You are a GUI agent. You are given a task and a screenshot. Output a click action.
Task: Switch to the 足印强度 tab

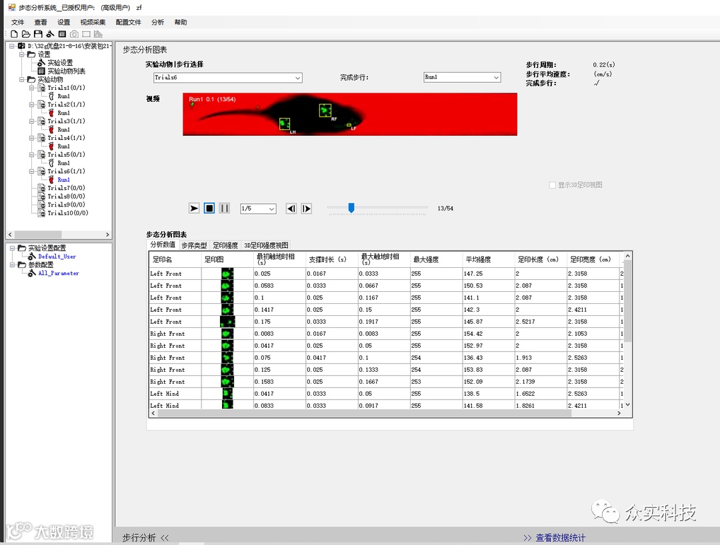click(225, 245)
